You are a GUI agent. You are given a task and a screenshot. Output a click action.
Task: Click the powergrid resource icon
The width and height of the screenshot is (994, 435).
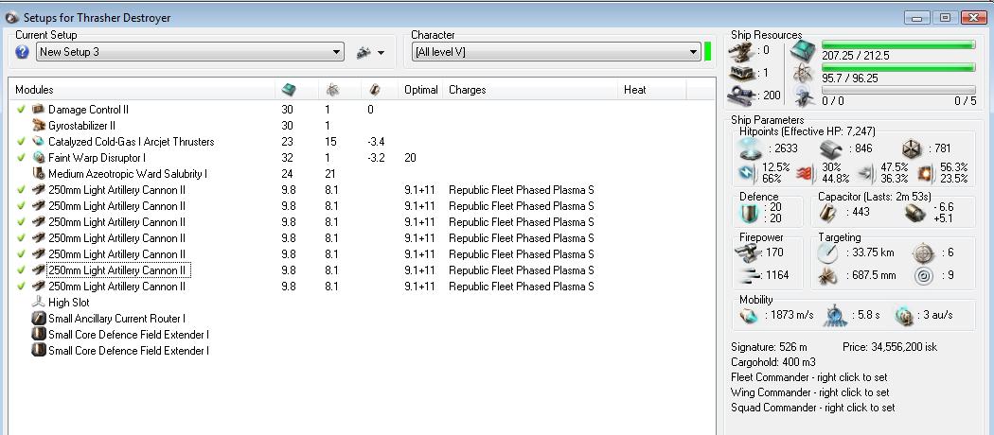pyautogui.click(x=803, y=74)
